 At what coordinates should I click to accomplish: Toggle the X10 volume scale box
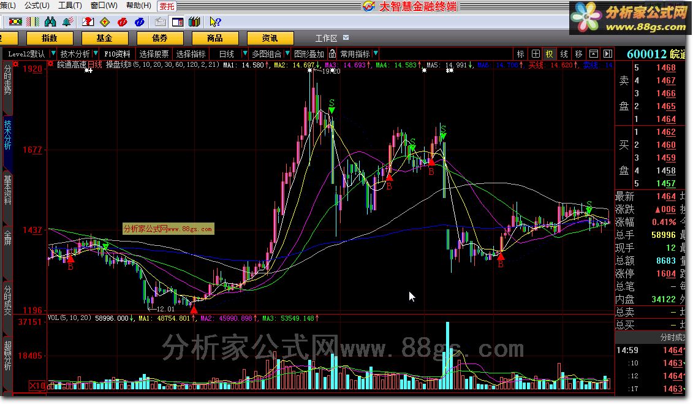(37, 386)
